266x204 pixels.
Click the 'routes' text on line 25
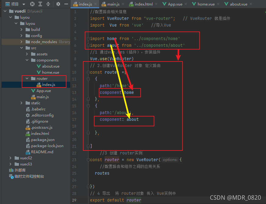[x=102, y=173]
